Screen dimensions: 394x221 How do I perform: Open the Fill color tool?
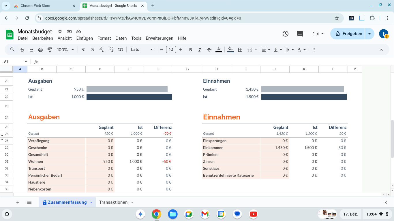pos(230,49)
